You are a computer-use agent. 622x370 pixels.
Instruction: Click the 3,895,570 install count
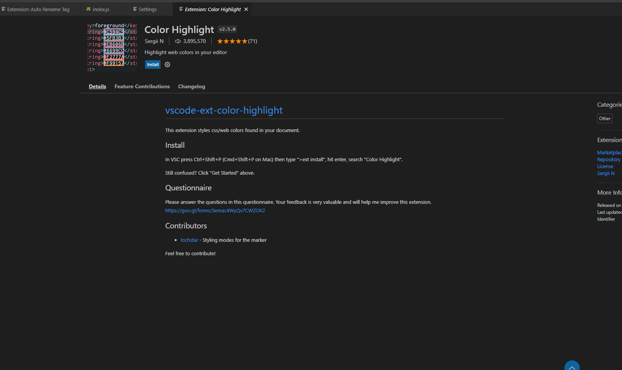click(194, 41)
